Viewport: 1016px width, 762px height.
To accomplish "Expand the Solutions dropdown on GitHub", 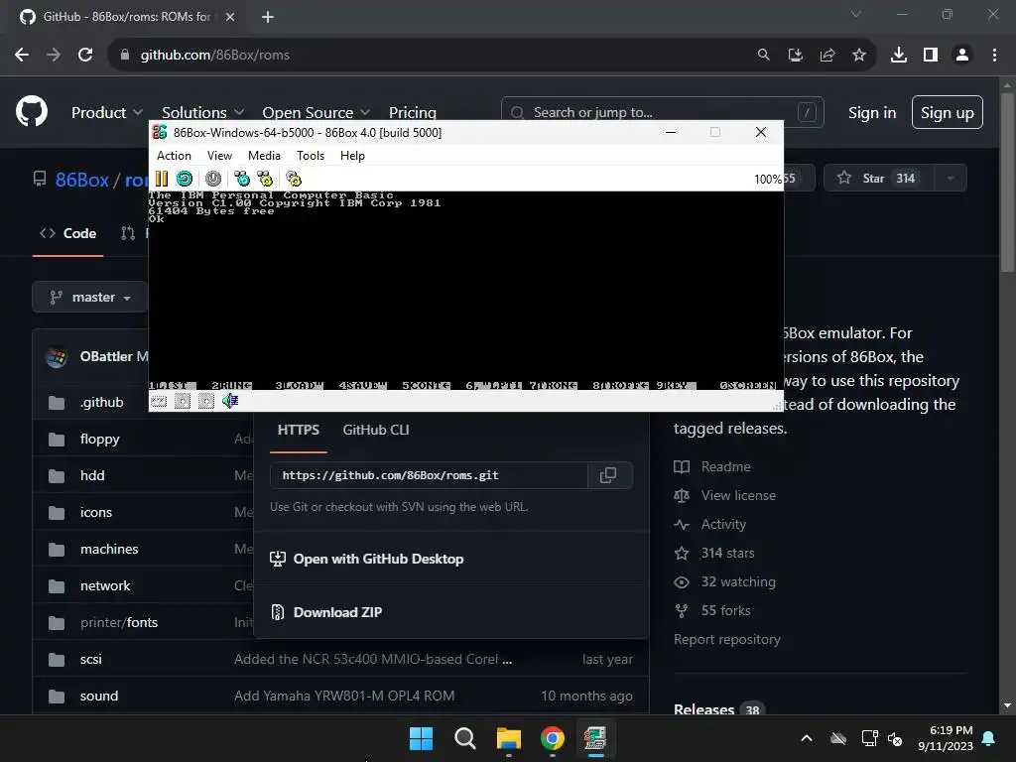I will click(202, 112).
